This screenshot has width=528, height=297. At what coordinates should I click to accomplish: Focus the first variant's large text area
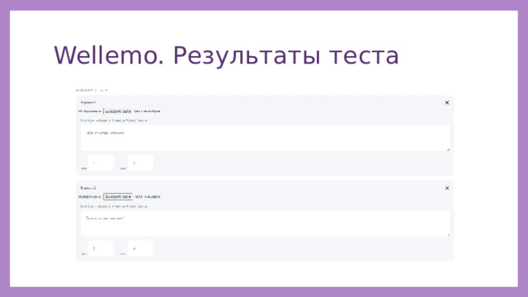point(266,138)
